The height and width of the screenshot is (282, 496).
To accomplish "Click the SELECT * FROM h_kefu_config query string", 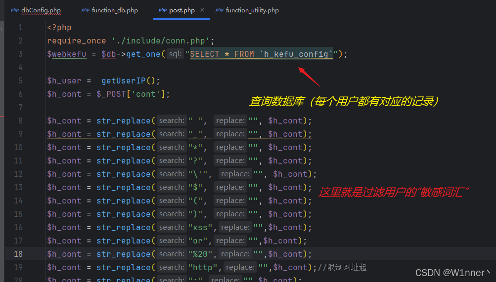I will (x=262, y=54).
